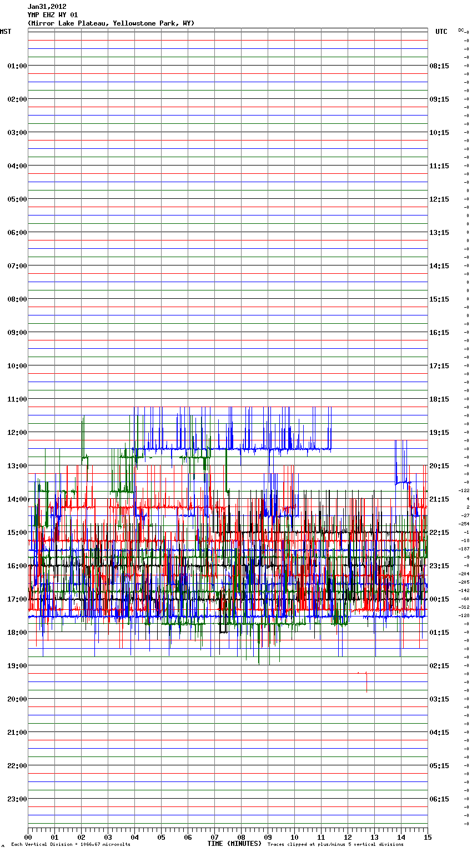This screenshot has width=472, height=852.
Task: Select the MST time label "03:00"
Action: pos(17,133)
